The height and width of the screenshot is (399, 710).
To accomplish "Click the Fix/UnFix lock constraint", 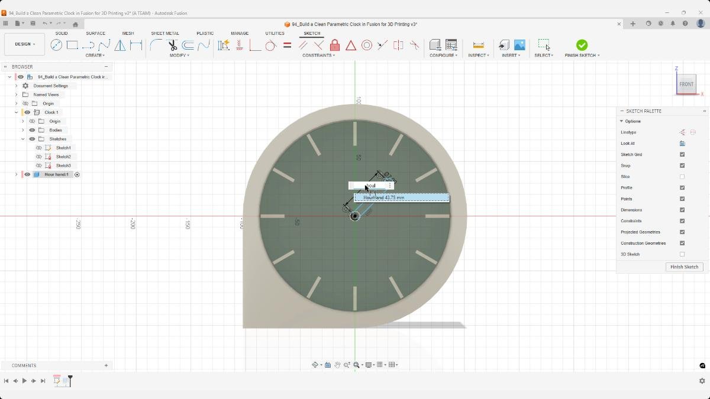I will pyautogui.click(x=334, y=44).
